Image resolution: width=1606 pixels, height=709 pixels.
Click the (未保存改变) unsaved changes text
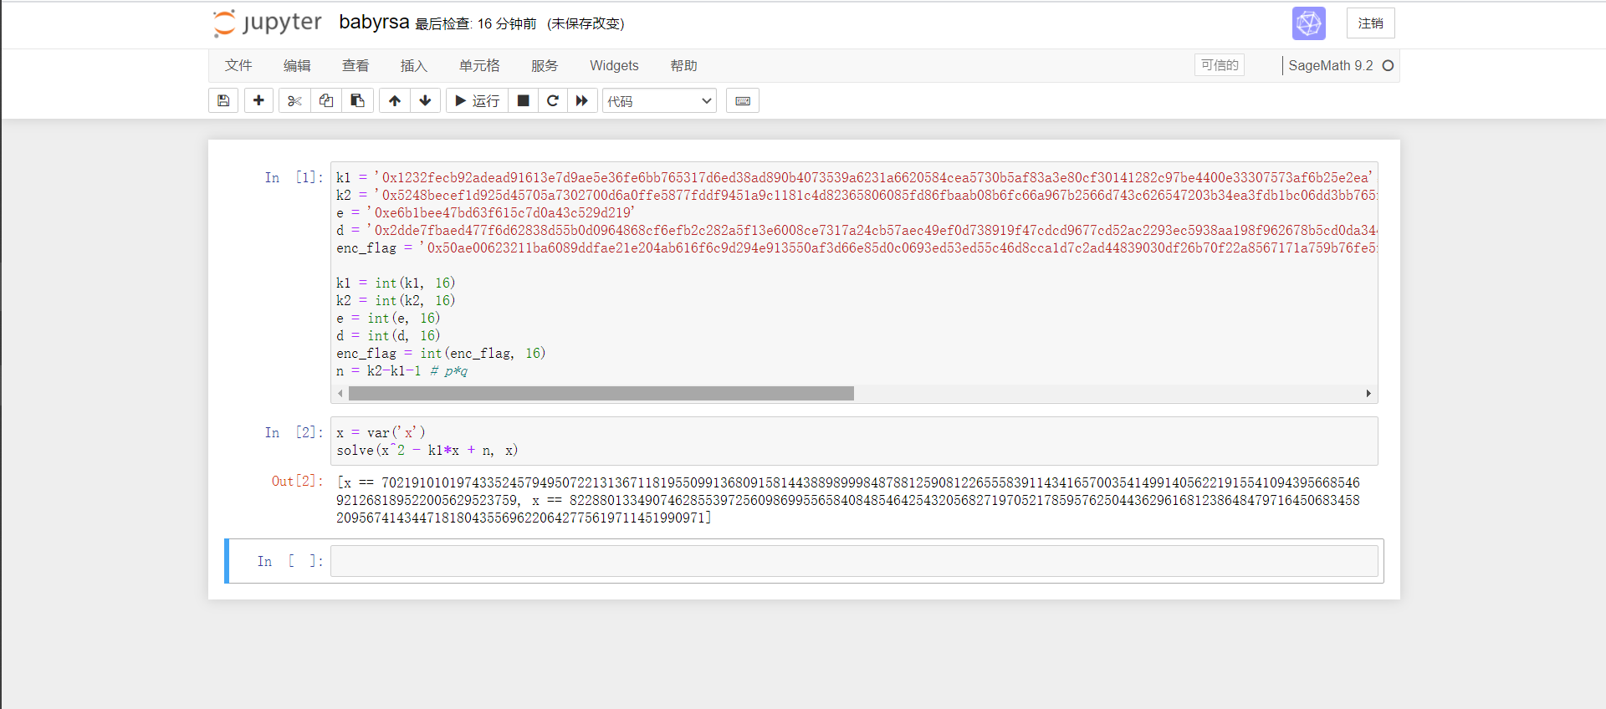586,23
